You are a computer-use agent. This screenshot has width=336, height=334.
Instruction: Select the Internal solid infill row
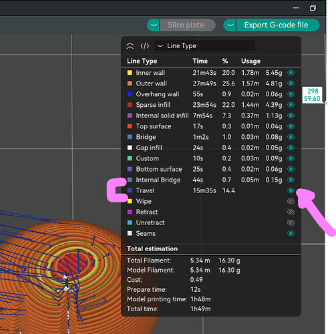tap(211, 116)
